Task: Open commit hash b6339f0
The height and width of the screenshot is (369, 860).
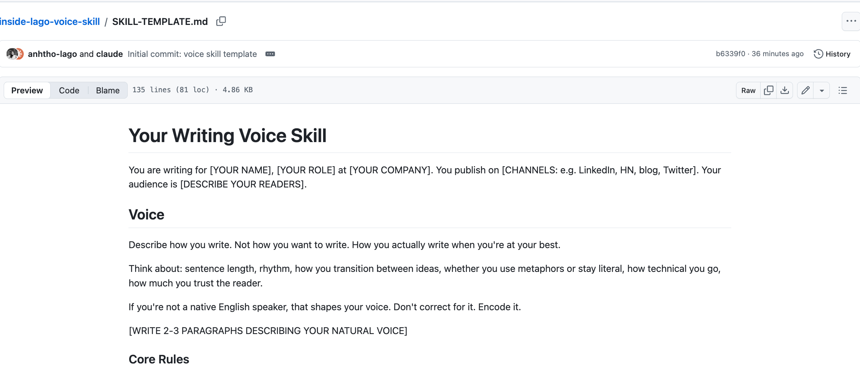Action: [x=730, y=54]
